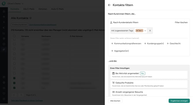Viewport: 193px width, 105px height.
Task: Click the Alle löschen button
Action: tap(115, 101)
